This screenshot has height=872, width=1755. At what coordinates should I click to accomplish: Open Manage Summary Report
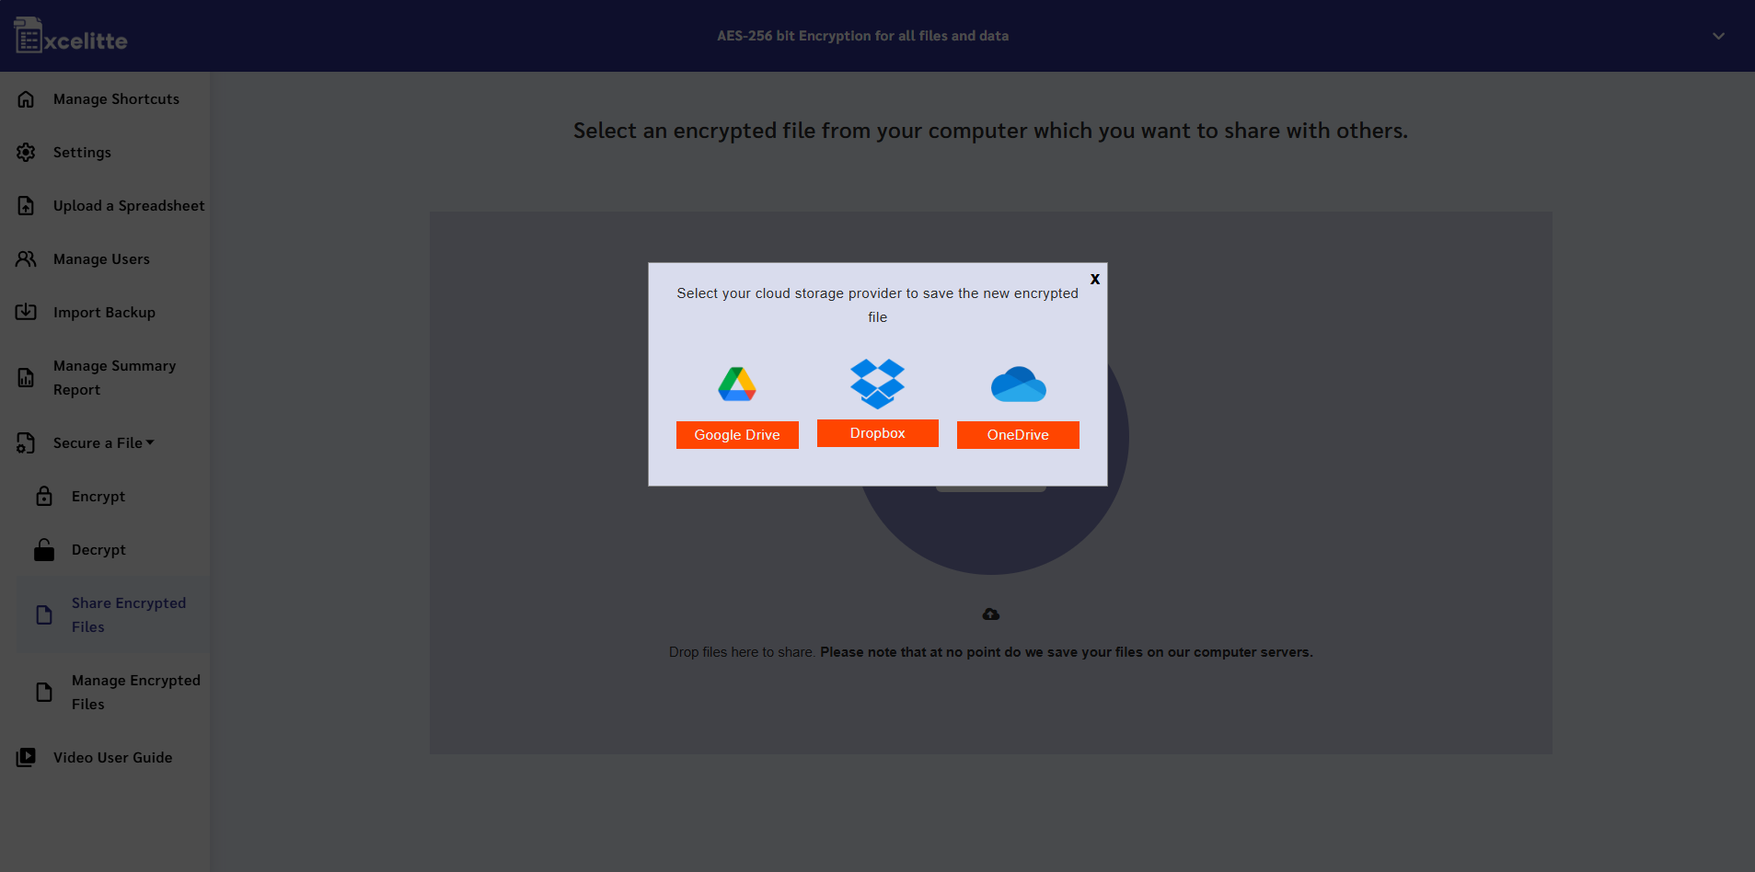point(114,378)
